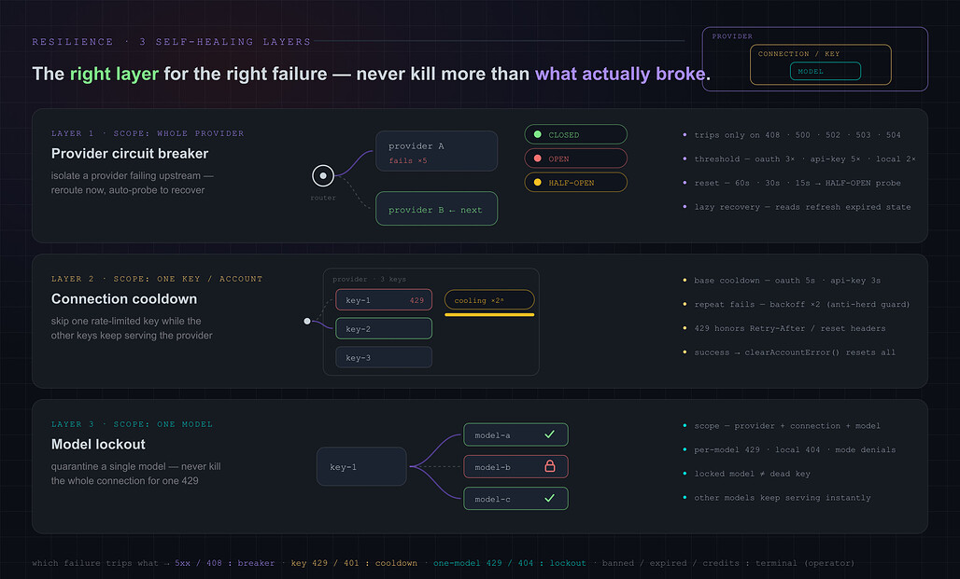Click the MODEL box in provider legend

tap(826, 71)
